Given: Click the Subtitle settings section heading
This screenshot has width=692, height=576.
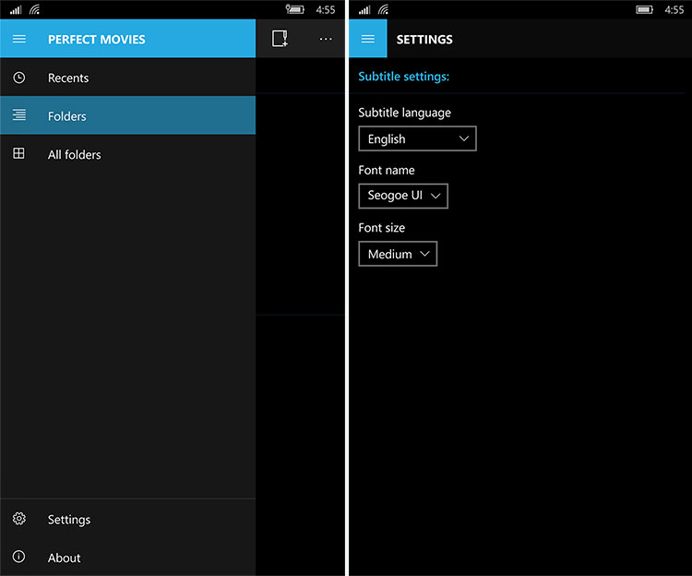Looking at the screenshot, I should click(x=404, y=77).
